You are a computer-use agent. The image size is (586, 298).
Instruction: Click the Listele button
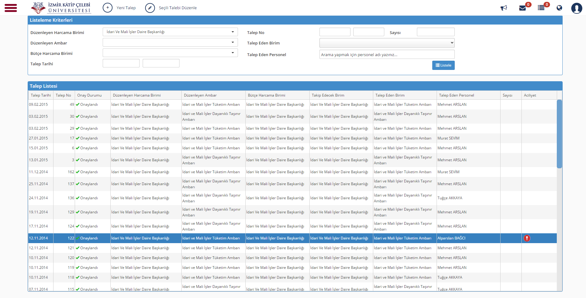point(443,65)
